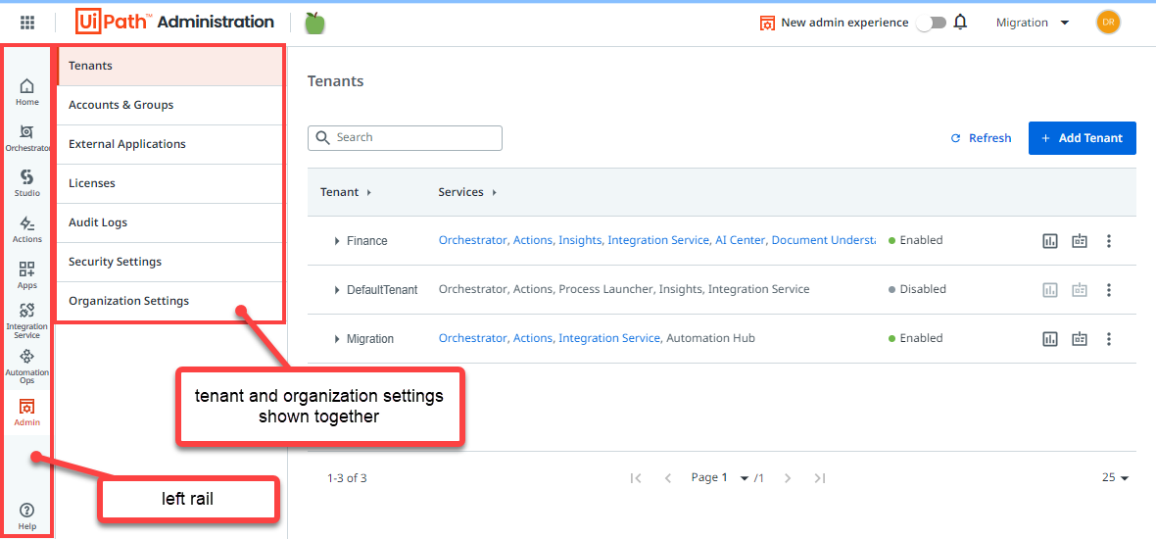Open Migration Orchestrator, Actions link

(x=496, y=338)
